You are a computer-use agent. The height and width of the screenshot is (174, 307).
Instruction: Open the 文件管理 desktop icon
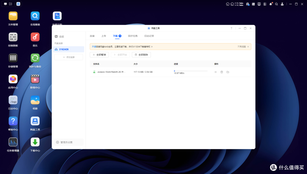tap(13, 16)
